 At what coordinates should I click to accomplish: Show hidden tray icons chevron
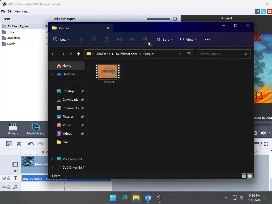coord(226,198)
